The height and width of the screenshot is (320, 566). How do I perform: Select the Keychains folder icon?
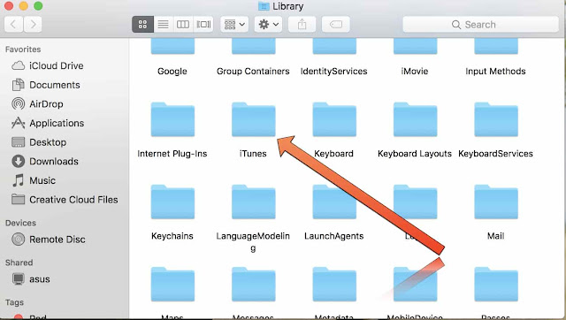(x=172, y=202)
